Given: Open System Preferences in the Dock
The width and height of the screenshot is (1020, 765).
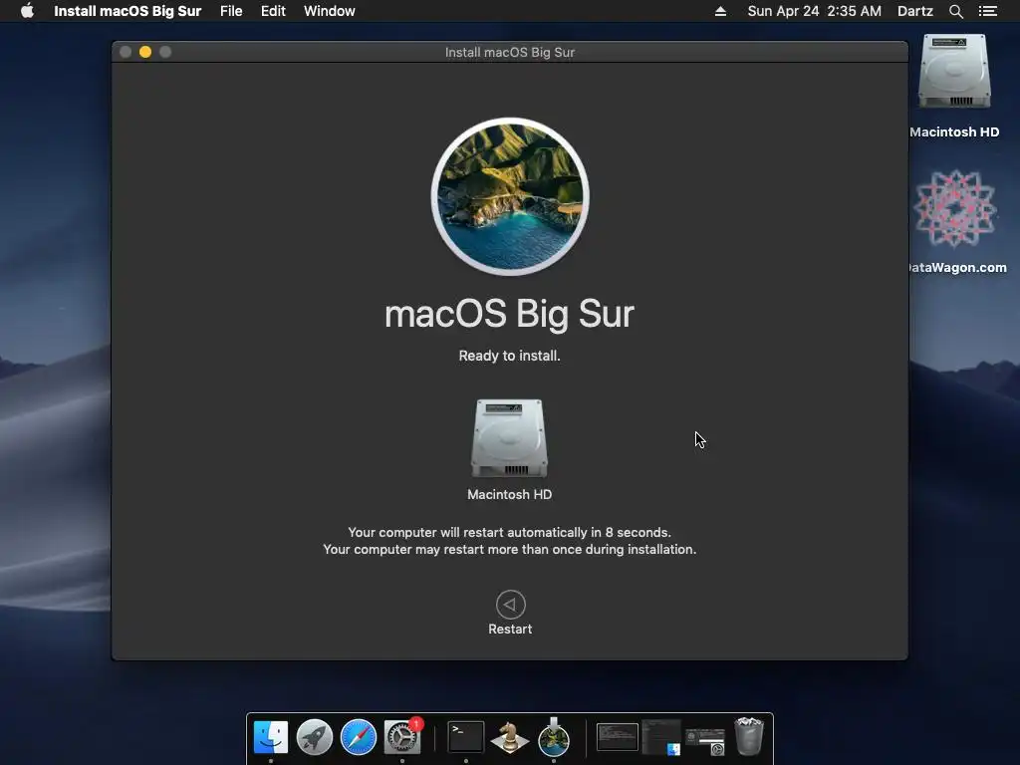Looking at the screenshot, I should (402, 737).
